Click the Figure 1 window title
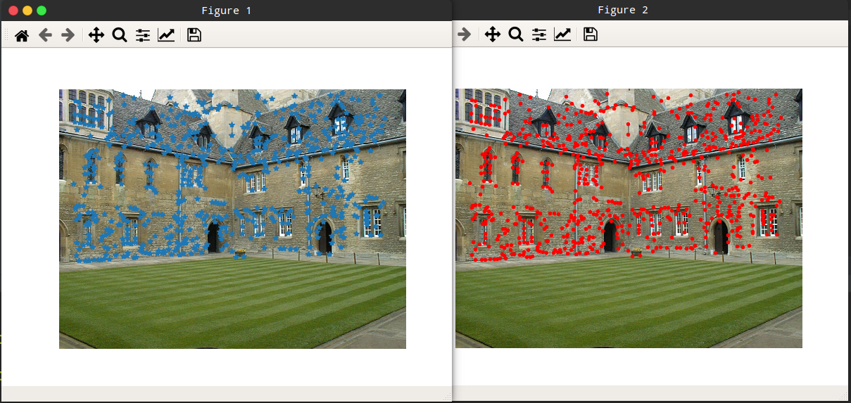Viewport: 851px width, 403px height. [226, 11]
